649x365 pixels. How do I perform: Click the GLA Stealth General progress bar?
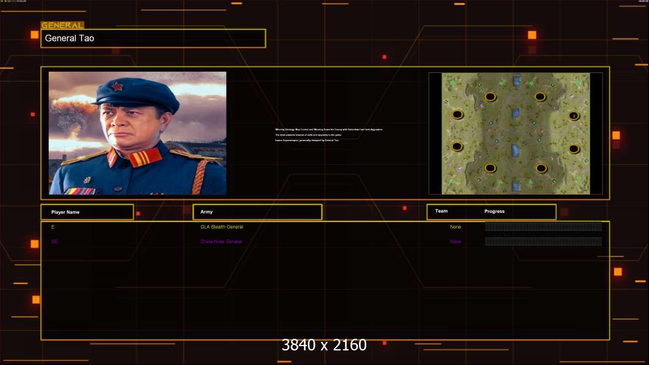click(x=544, y=226)
